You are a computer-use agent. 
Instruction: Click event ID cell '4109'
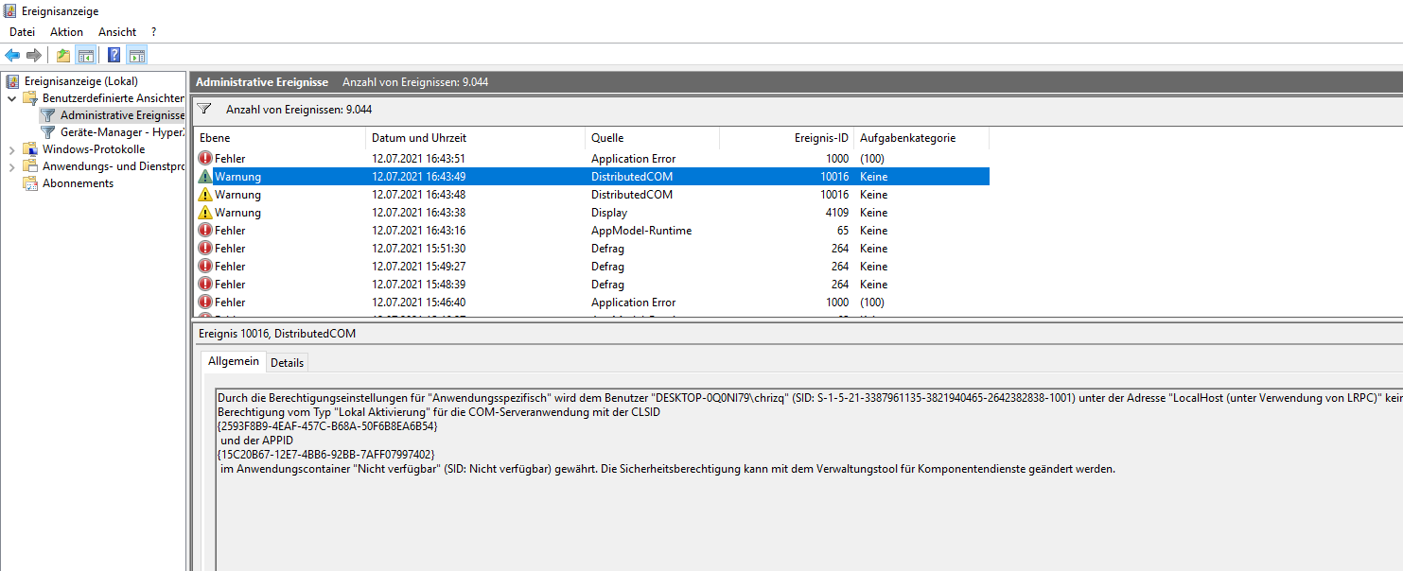(836, 213)
